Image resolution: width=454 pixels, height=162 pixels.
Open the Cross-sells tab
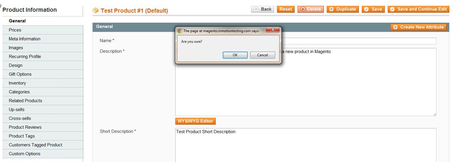pos(43,118)
